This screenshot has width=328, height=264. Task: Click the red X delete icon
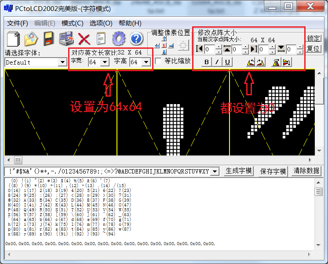[84, 39]
